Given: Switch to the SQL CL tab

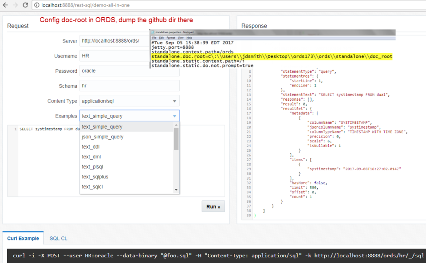Looking at the screenshot, I should tap(59, 239).
